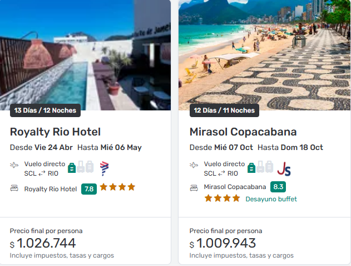
Task: Click the 12 Días / 11 Noches badge
Action: pos(224,110)
